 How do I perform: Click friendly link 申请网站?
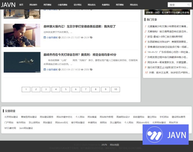tap(92, 122)
